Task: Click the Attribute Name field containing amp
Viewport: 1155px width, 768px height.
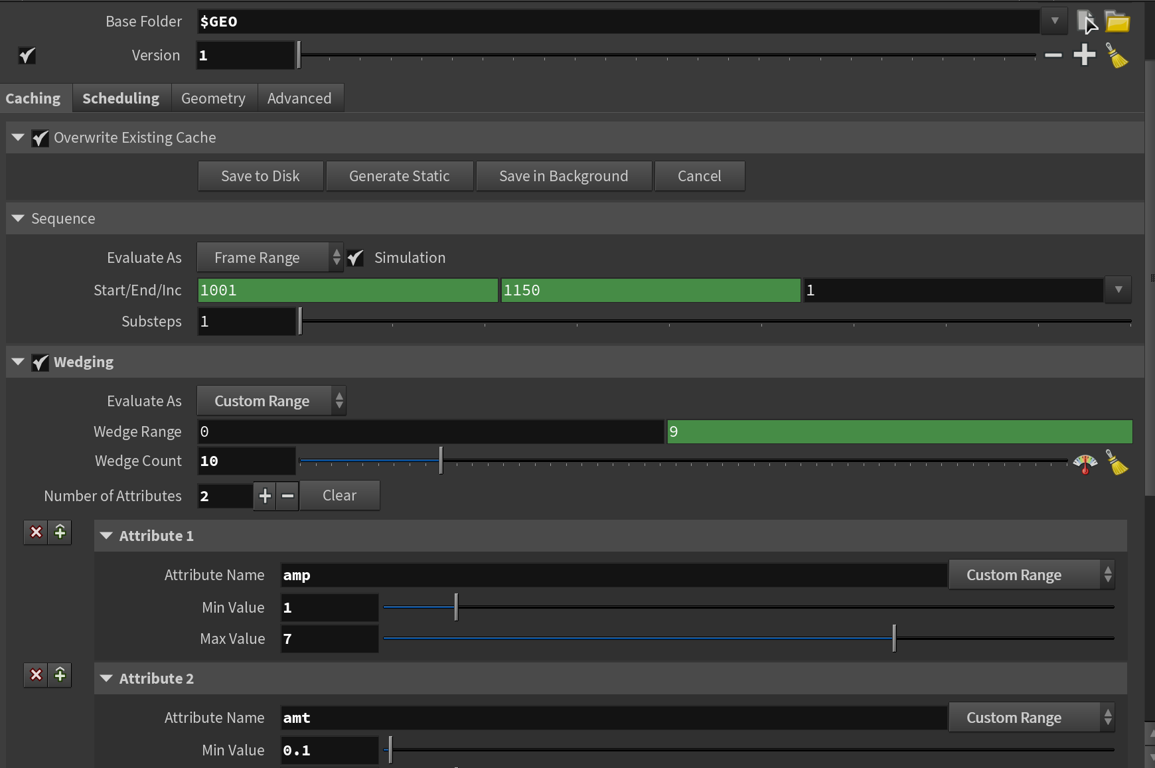Action: (614, 575)
